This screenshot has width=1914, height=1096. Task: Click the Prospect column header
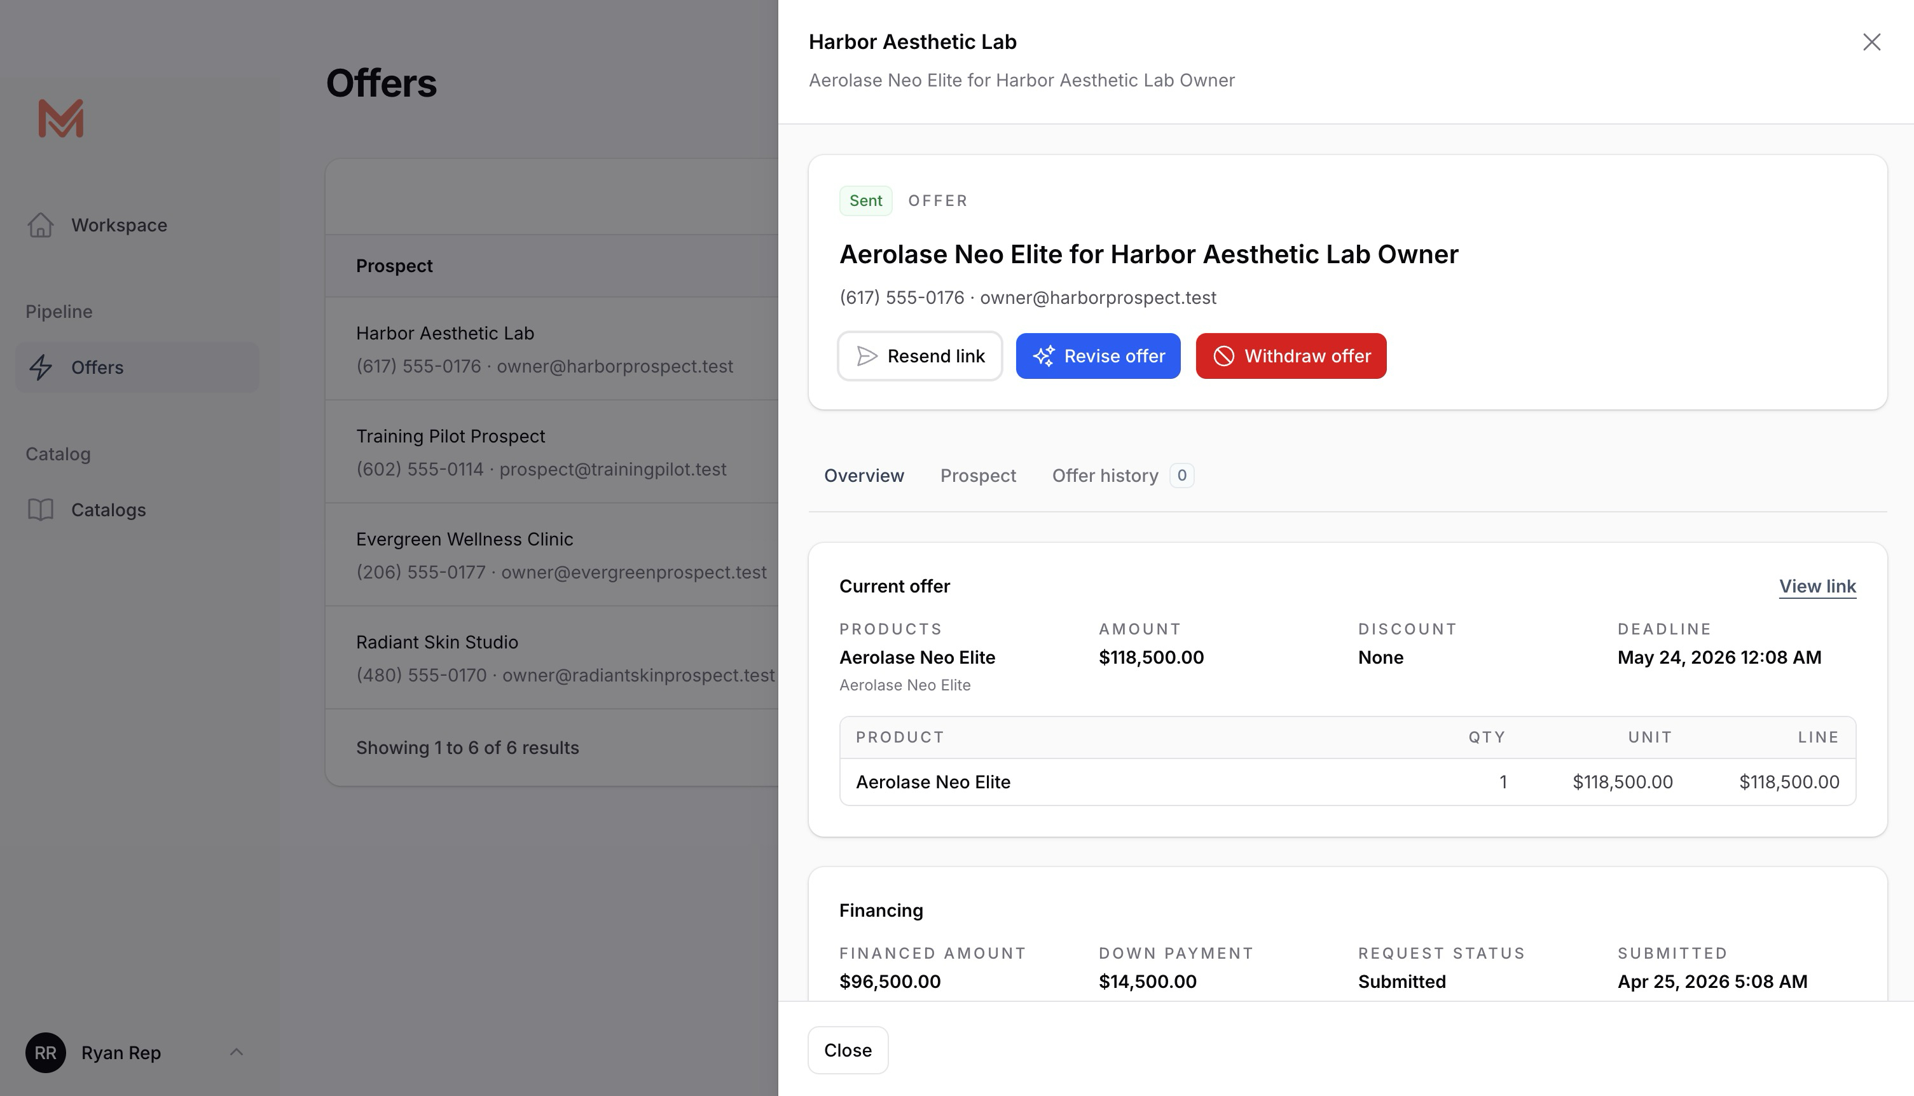point(394,266)
